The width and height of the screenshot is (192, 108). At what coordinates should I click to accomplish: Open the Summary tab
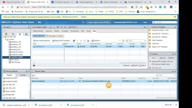49,31
